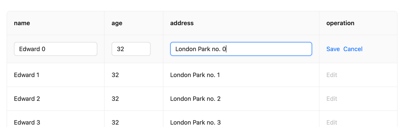Cancel editing the Edward 0 row
This screenshot has width=404, height=127.
click(353, 49)
